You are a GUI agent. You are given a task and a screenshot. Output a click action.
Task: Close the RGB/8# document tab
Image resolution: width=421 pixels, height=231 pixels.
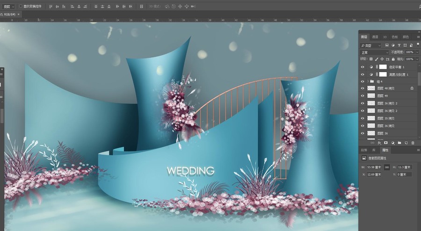(19, 14)
